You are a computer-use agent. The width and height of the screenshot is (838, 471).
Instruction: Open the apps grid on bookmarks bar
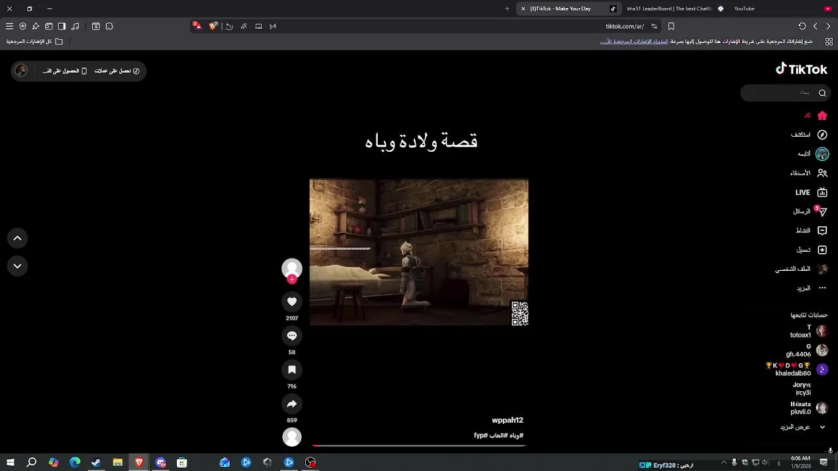[x=829, y=41]
